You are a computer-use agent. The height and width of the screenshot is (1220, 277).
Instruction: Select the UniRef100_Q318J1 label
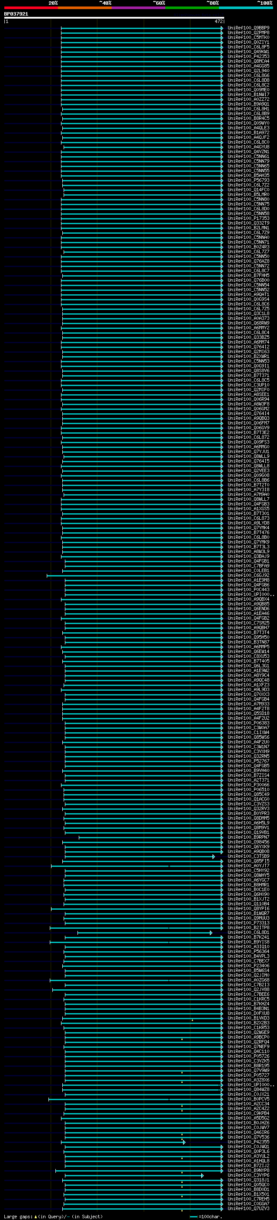(248, 1180)
